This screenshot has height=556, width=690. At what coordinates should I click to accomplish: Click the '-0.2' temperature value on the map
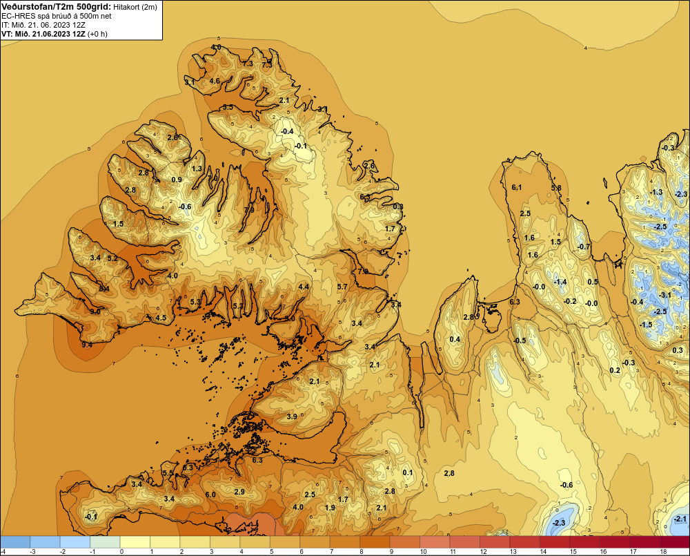tap(569, 301)
